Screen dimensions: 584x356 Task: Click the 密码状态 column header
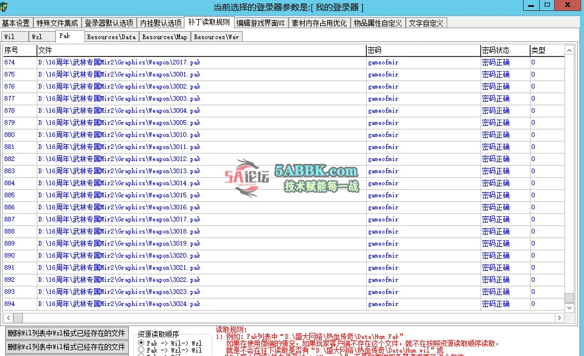coord(505,51)
